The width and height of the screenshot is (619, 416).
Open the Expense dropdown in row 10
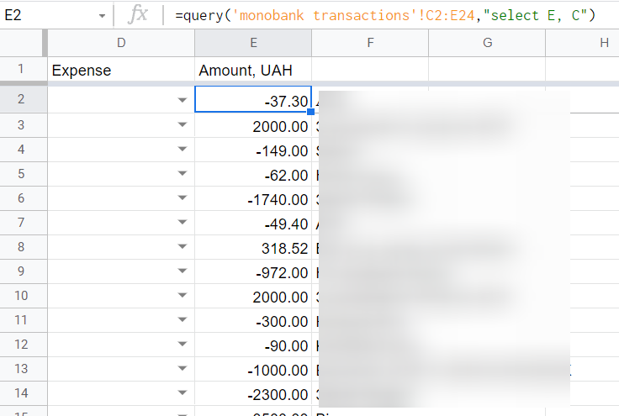182,295
